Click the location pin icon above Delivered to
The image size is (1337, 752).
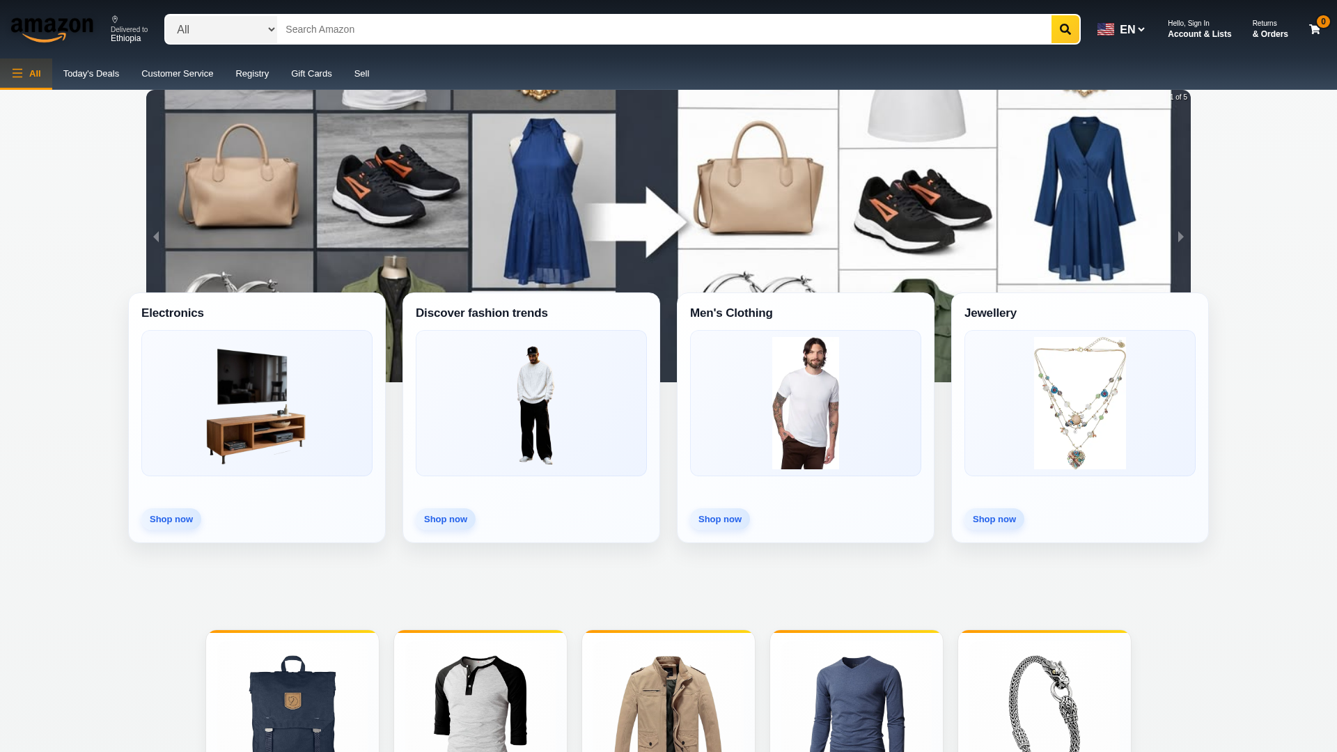point(115,19)
